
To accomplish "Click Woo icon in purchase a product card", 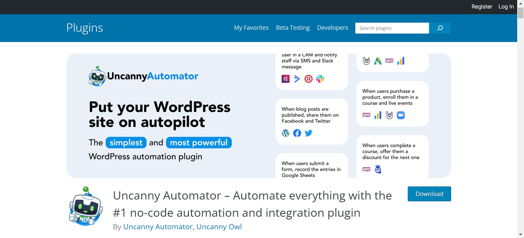I will click(366, 115).
